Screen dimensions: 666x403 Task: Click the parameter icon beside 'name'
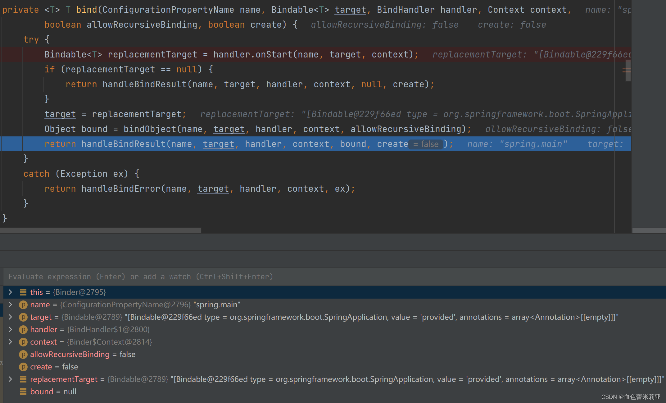point(23,305)
